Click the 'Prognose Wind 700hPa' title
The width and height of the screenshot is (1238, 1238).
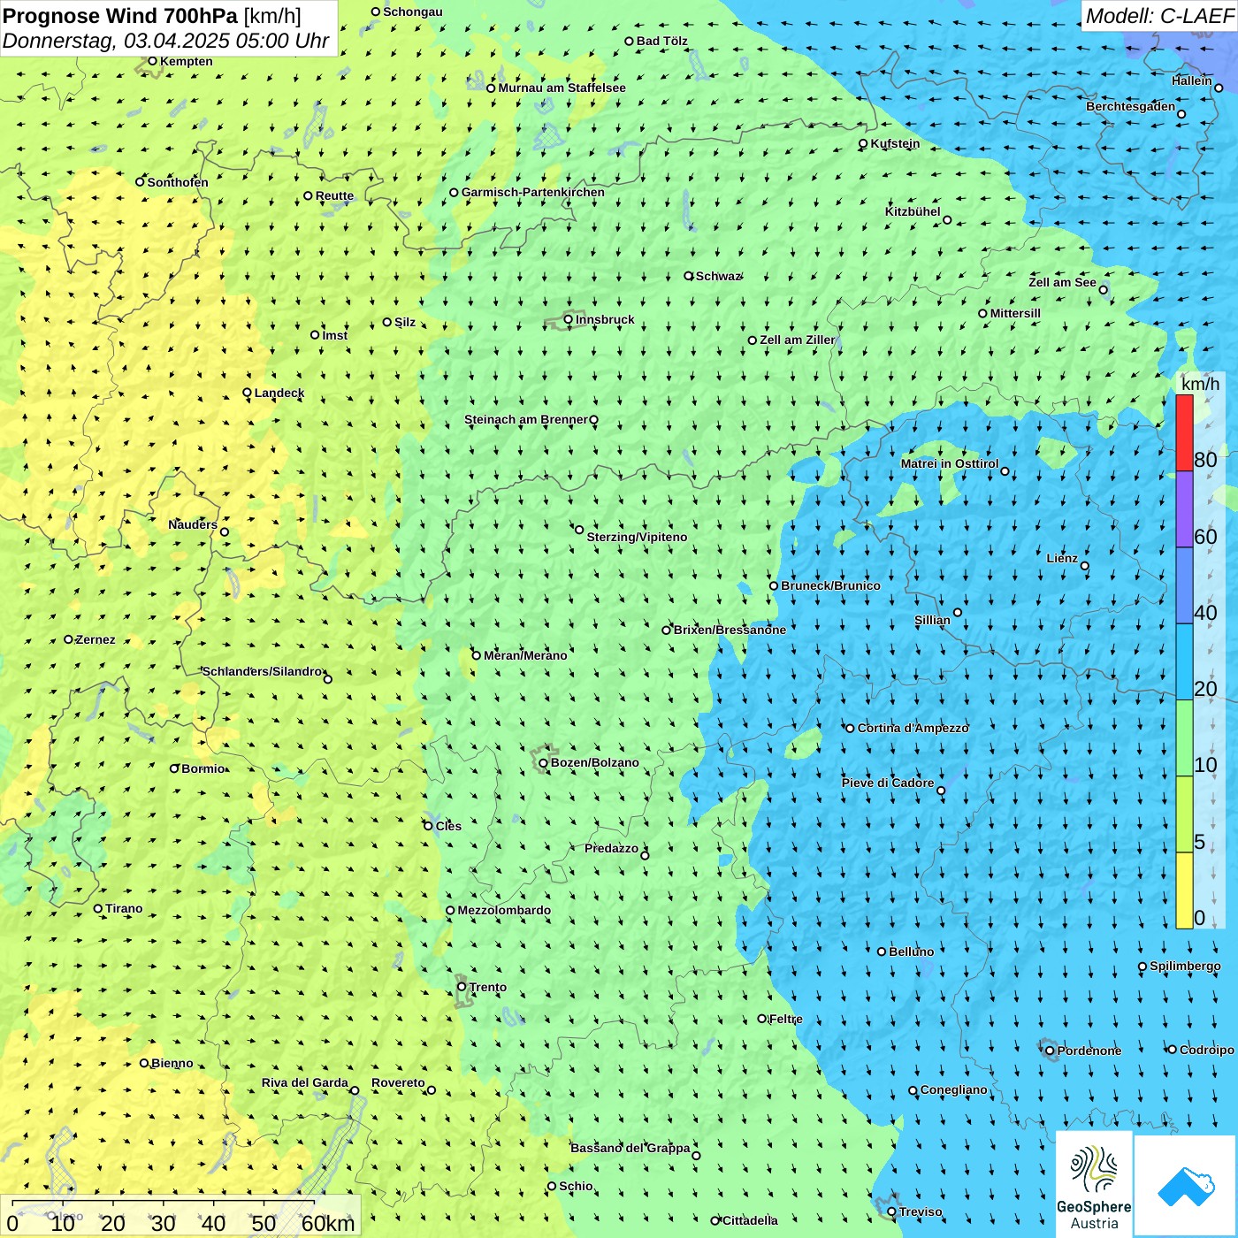[120, 16]
